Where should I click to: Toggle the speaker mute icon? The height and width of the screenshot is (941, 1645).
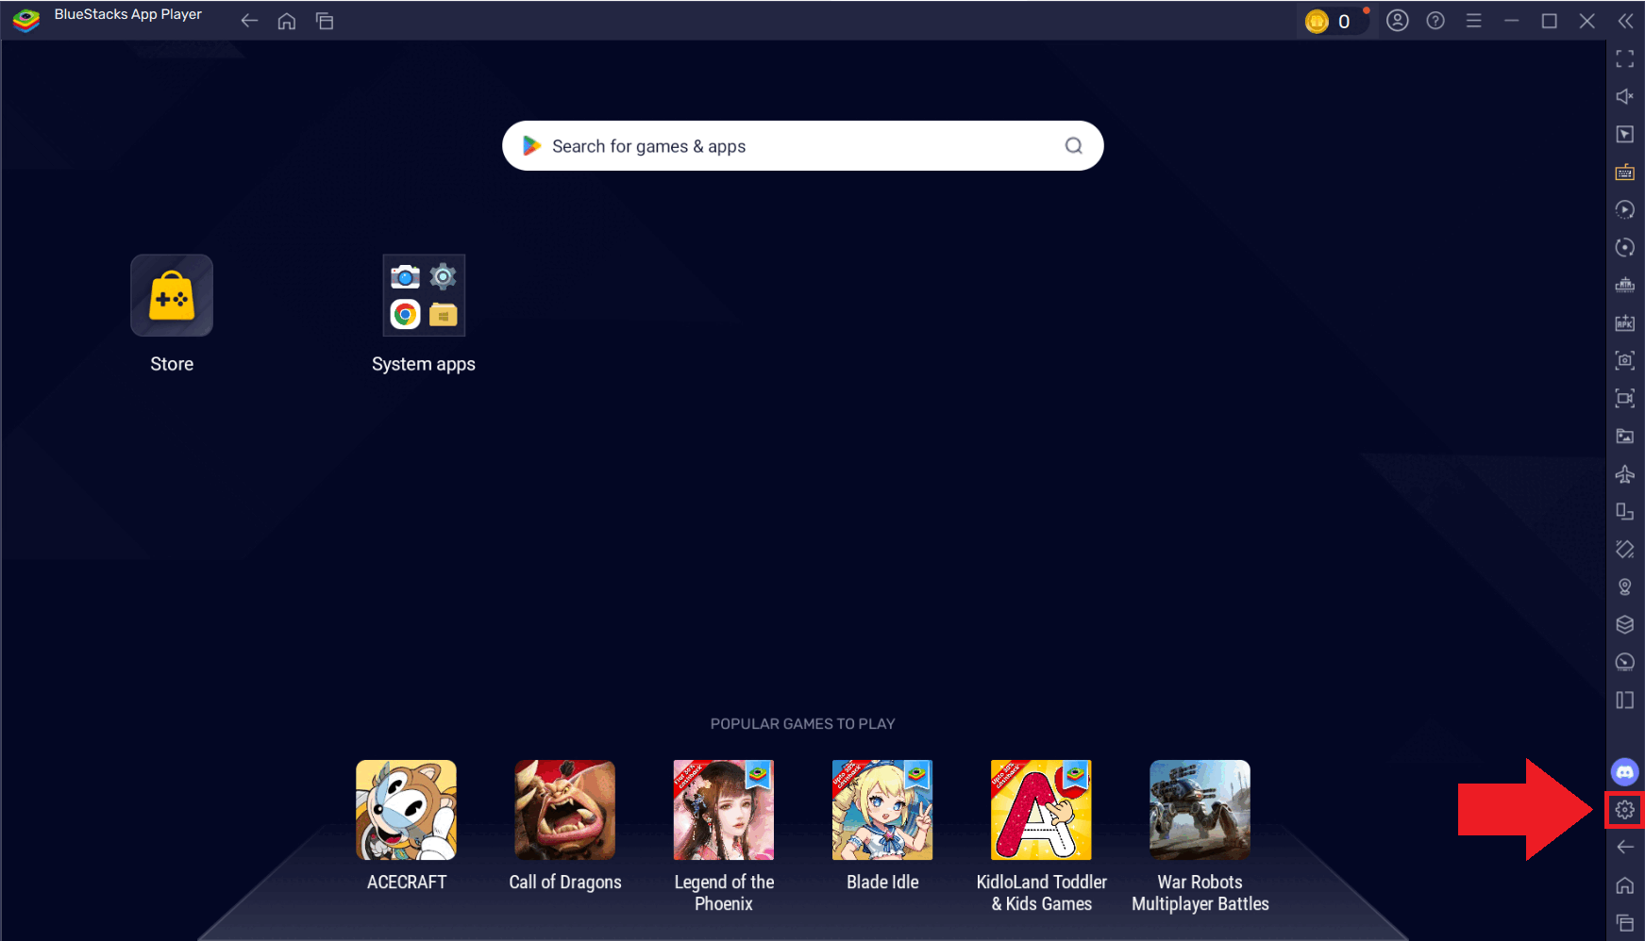(1624, 97)
